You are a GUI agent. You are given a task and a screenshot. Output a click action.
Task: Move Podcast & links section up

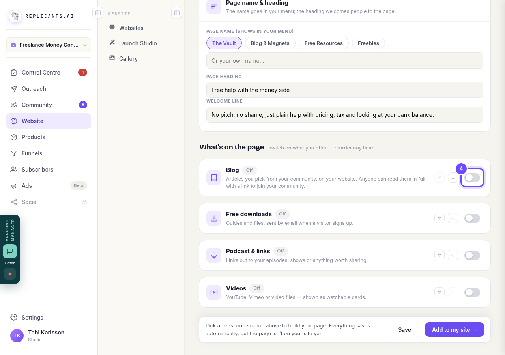(440, 255)
